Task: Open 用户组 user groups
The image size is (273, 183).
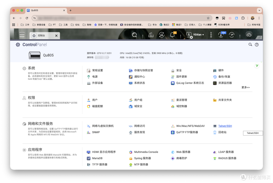Action: 135,100
